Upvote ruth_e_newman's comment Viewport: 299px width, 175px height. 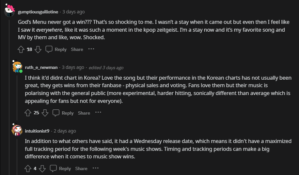point(28,113)
